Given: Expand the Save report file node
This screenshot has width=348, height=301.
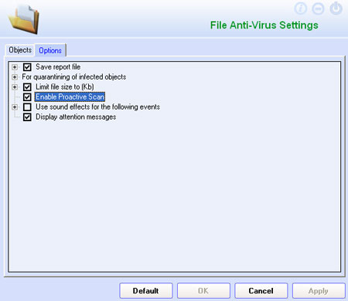Looking at the screenshot, I should [x=15, y=67].
